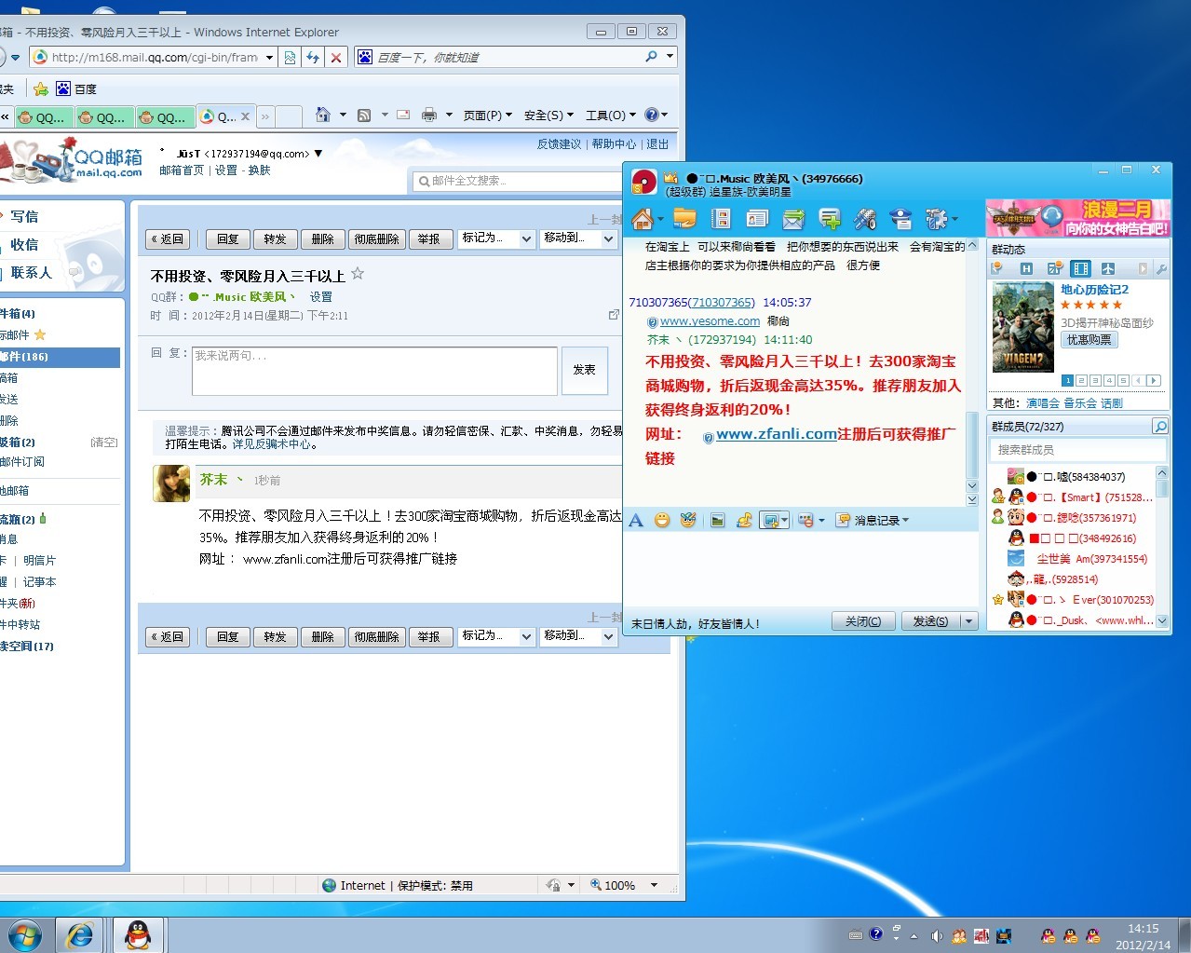Open the 明信片 sidebar item
1191x953 pixels.
40,560
